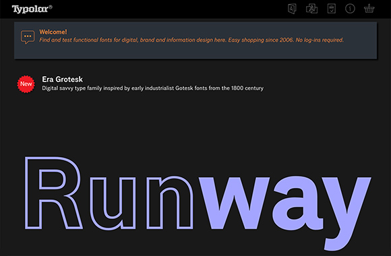Open the shopping basket icon
Screen dimensions: 391x256
point(369,9)
